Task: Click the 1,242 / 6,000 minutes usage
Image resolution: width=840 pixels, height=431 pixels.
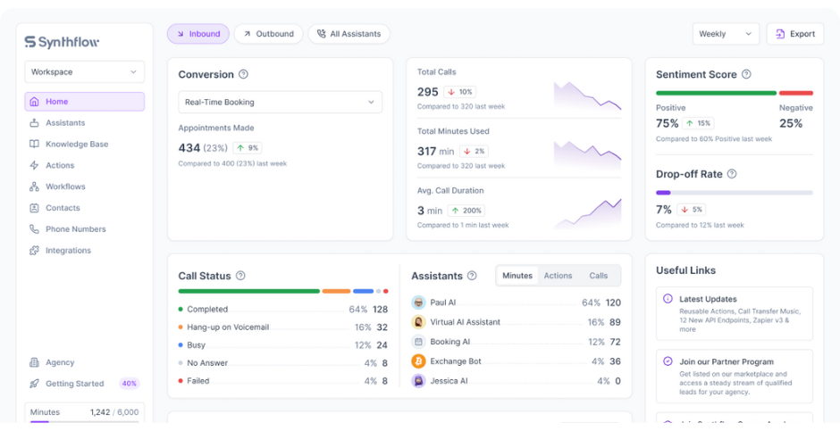Action: (114, 412)
